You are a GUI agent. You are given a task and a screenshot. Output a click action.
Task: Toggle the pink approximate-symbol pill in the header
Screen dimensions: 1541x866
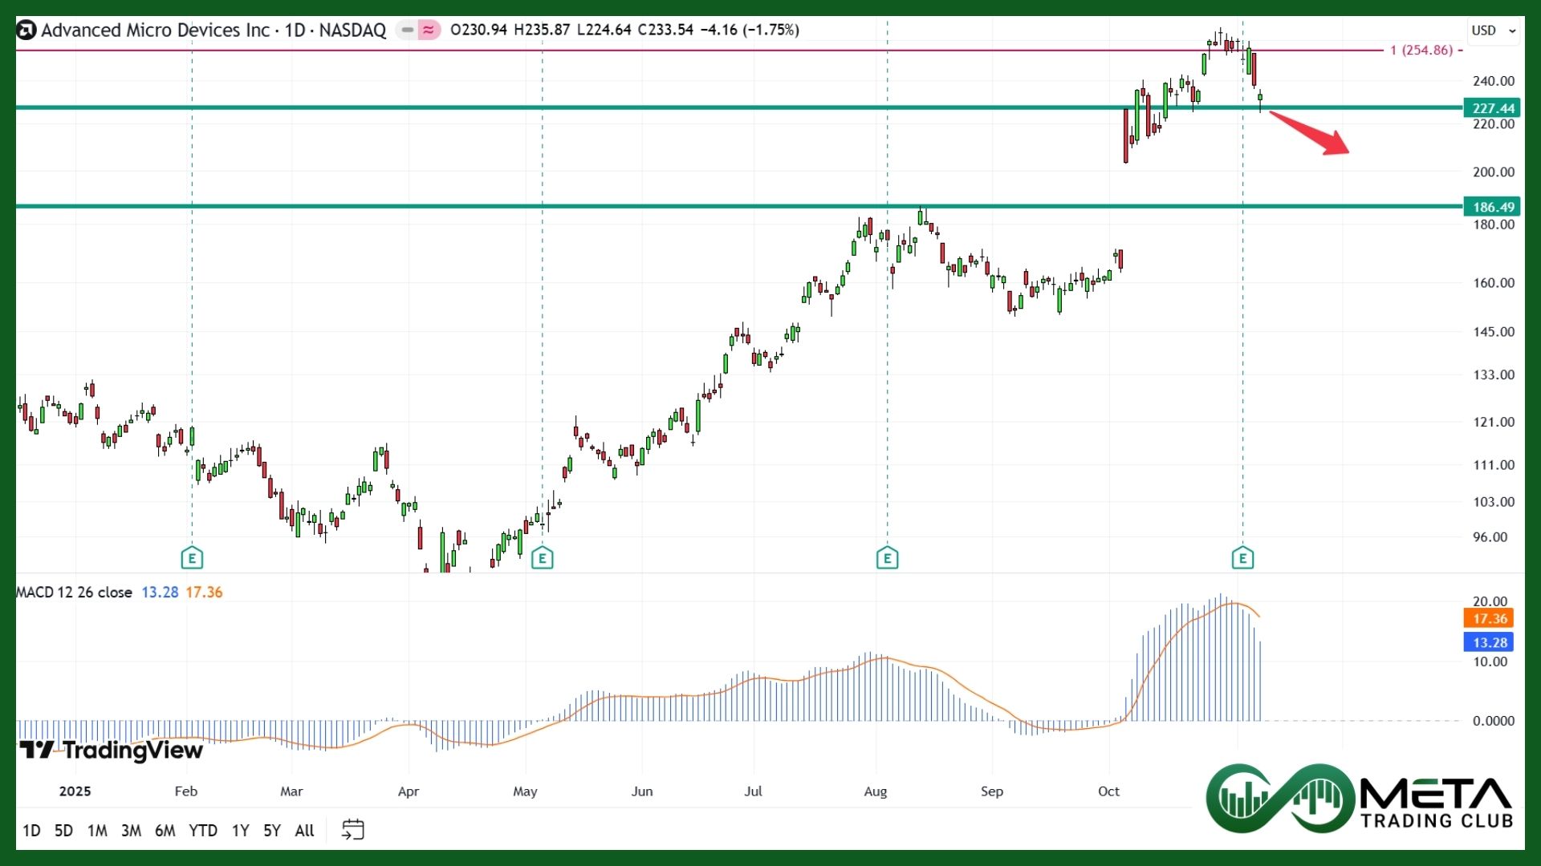click(x=429, y=30)
